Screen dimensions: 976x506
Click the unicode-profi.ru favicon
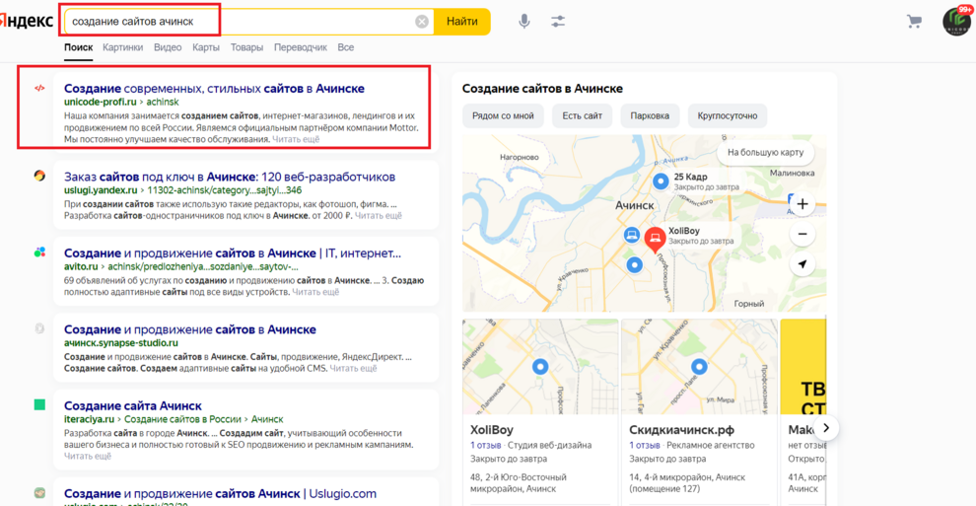[39, 89]
